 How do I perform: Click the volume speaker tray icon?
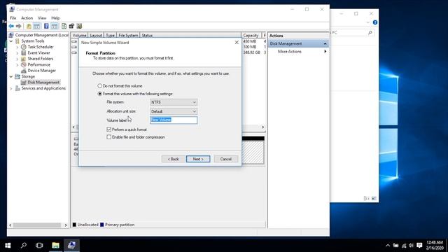[411, 245]
